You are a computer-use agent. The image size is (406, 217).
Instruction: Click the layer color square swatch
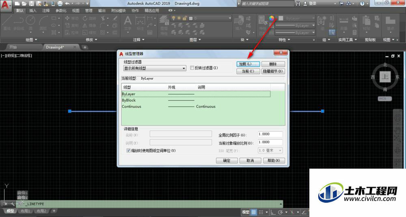pos(191,18)
